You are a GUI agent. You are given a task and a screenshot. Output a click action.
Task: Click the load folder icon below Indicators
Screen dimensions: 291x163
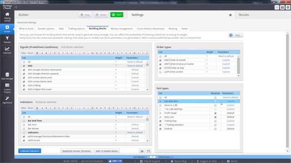point(142,151)
